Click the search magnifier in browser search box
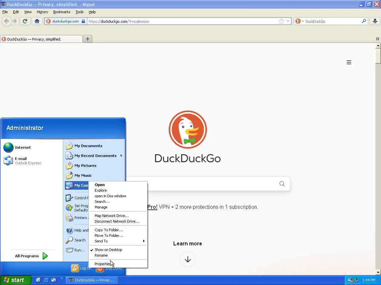The image size is (381, 285). coord(364,21)
